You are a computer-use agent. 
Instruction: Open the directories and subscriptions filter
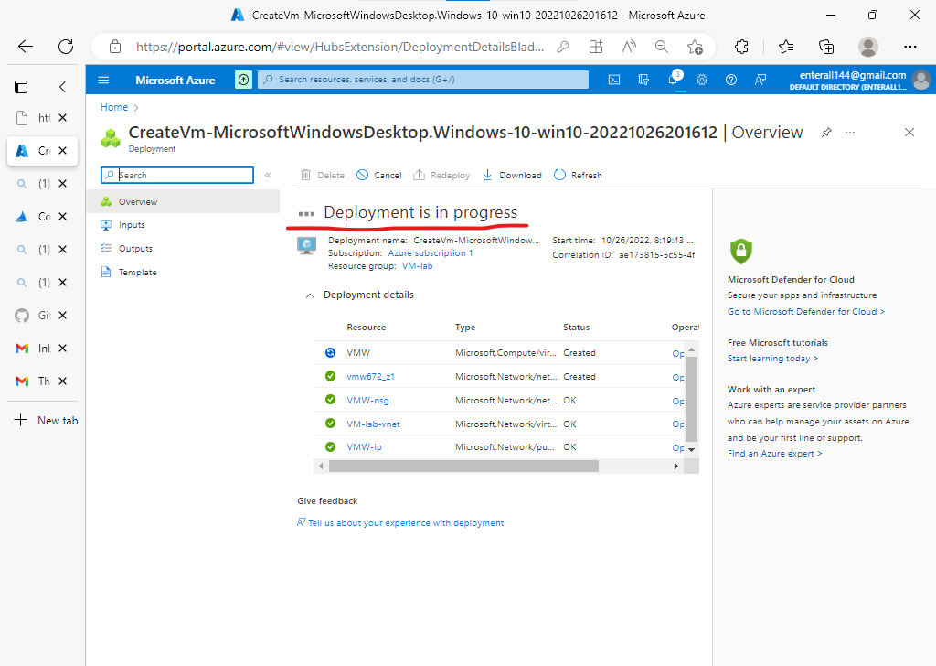click(643, 80)
